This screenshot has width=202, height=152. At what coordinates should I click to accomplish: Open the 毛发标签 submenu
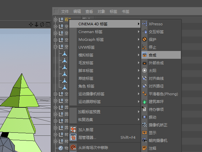(105, 63)
